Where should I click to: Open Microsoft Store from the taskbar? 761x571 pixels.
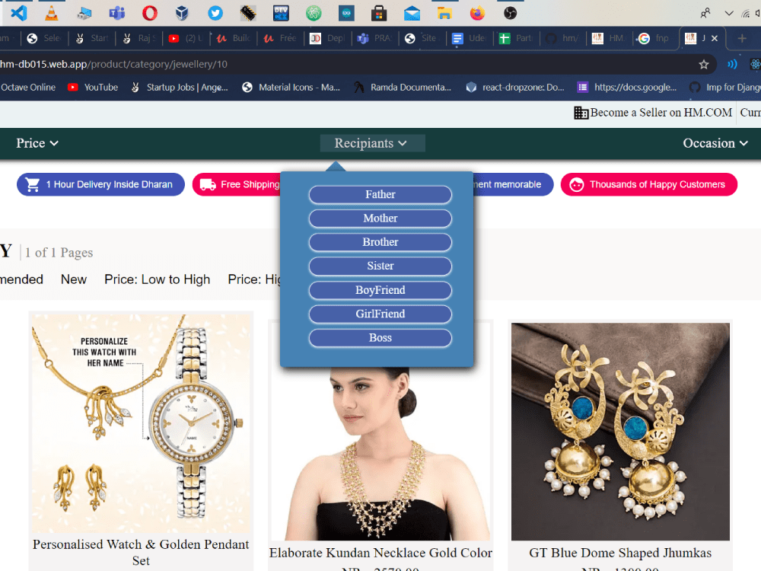tap(379, 13)
